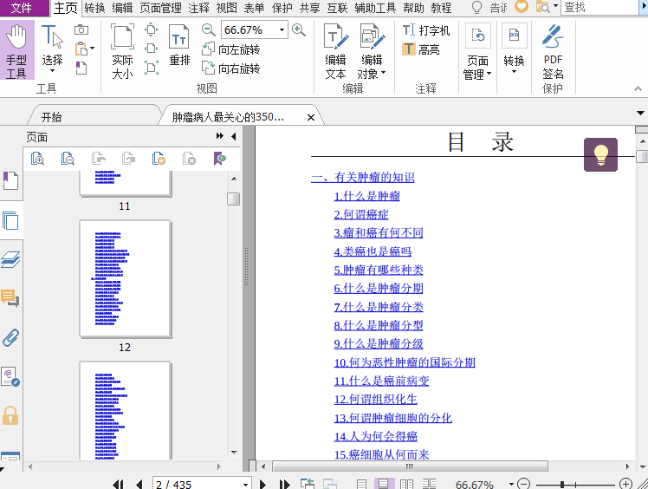Open link 5.肿瘤有哪些种类

click(x=379, y=271)
